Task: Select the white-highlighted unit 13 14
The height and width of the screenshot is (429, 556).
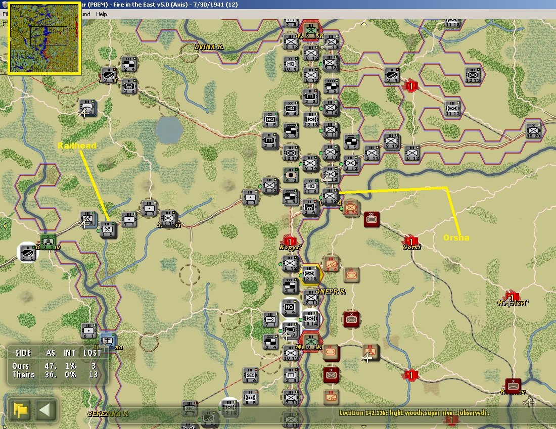Action: (x=311, y=319)
